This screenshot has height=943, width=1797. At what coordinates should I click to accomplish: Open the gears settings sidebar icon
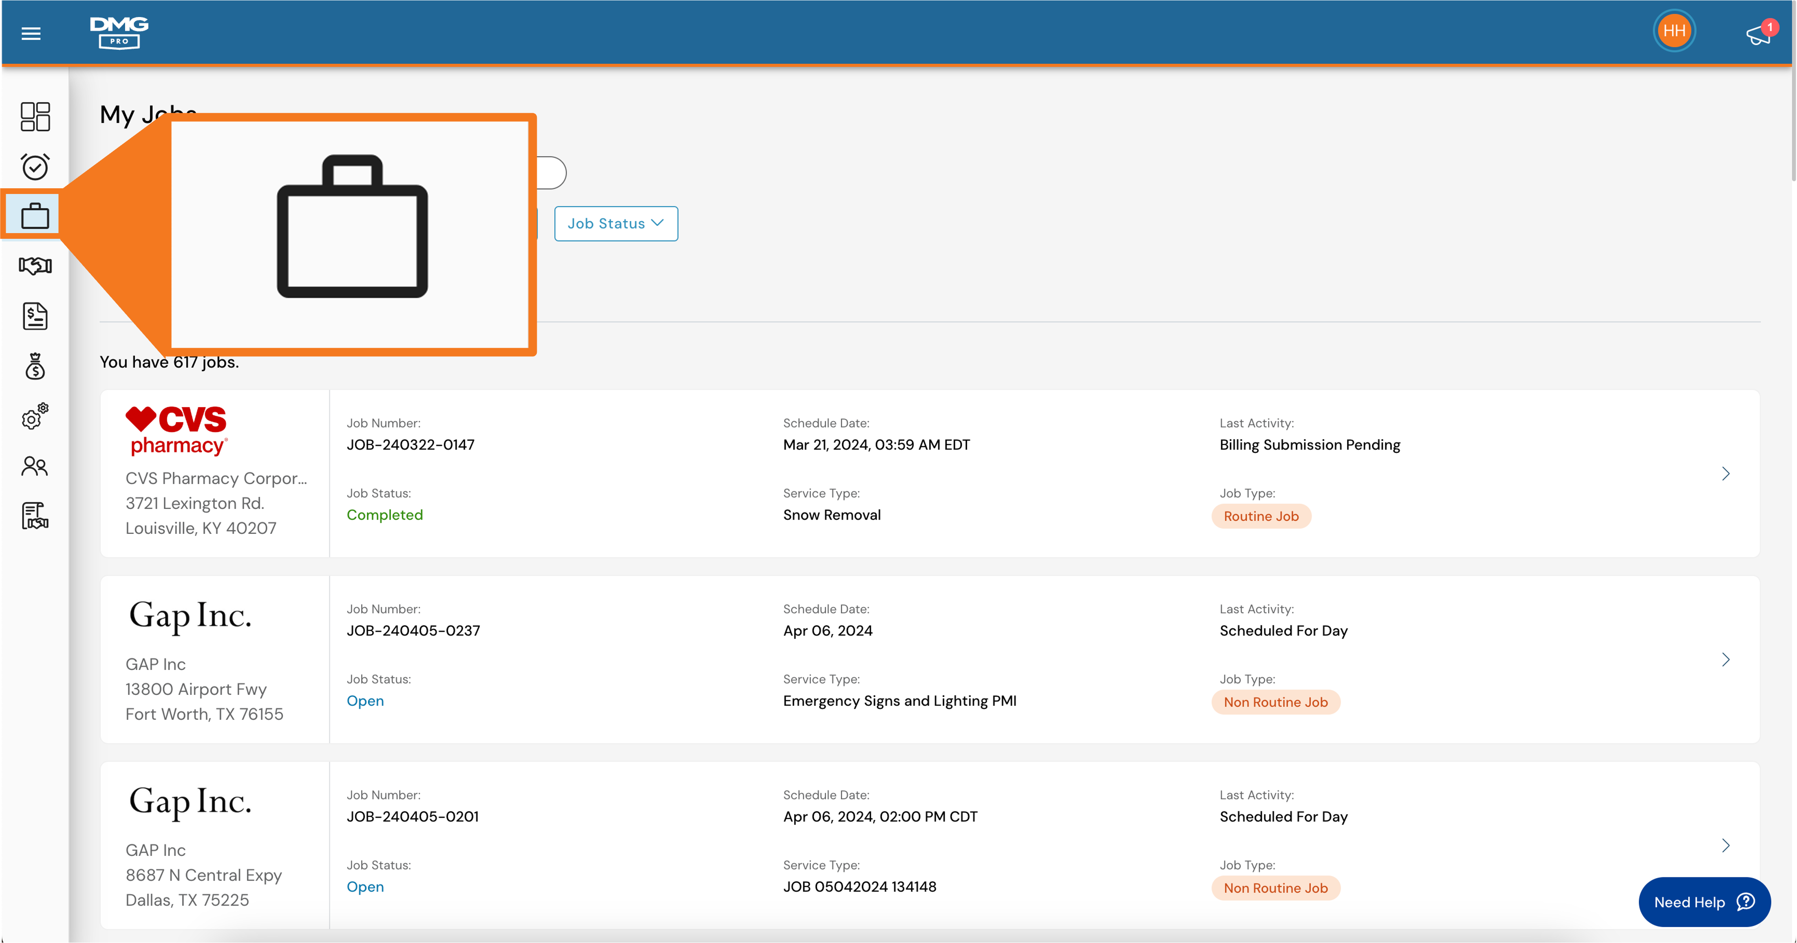35,416
